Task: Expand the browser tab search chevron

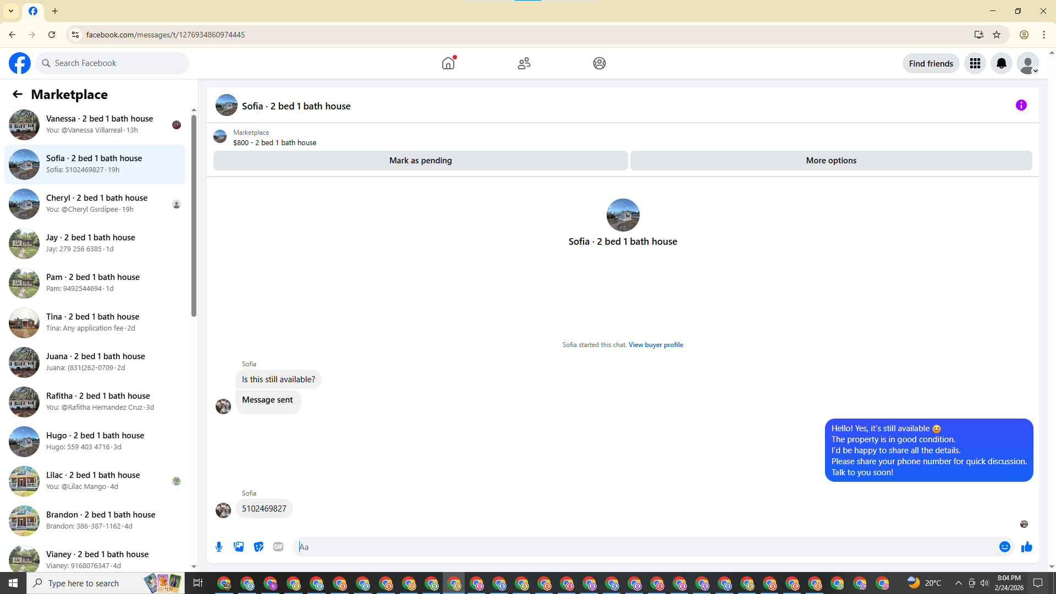Action: pos(11,11)
